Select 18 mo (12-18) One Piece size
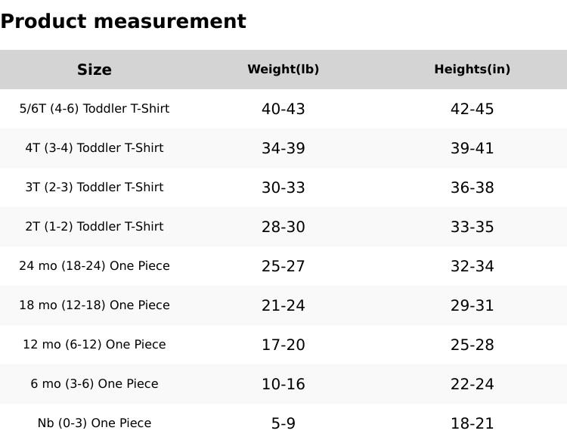The image size is (567, 443). click(94, 305)
